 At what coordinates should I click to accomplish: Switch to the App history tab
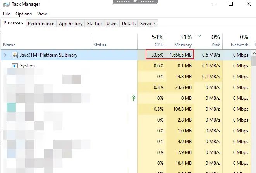[x=70, y=24]
